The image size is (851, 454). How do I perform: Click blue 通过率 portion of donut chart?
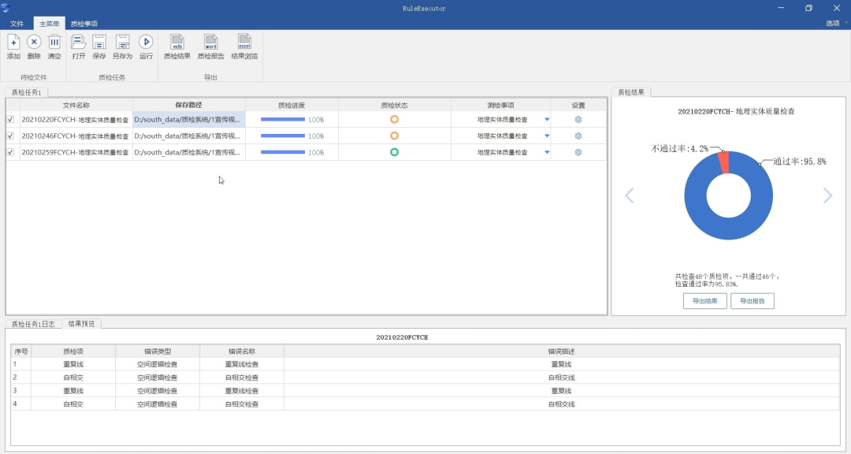click(x=729, y=228)
